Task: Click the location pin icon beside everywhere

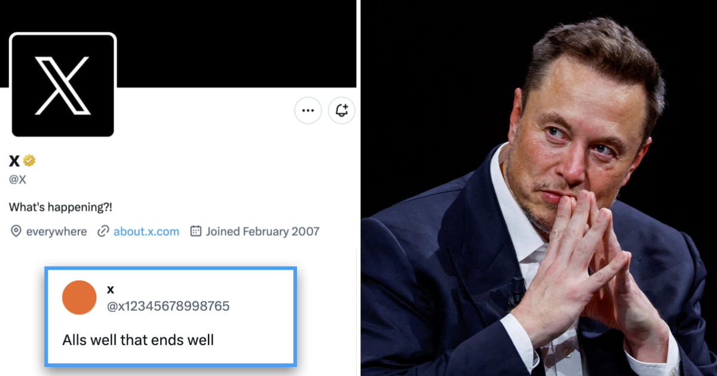Action: tap(16, 231)
